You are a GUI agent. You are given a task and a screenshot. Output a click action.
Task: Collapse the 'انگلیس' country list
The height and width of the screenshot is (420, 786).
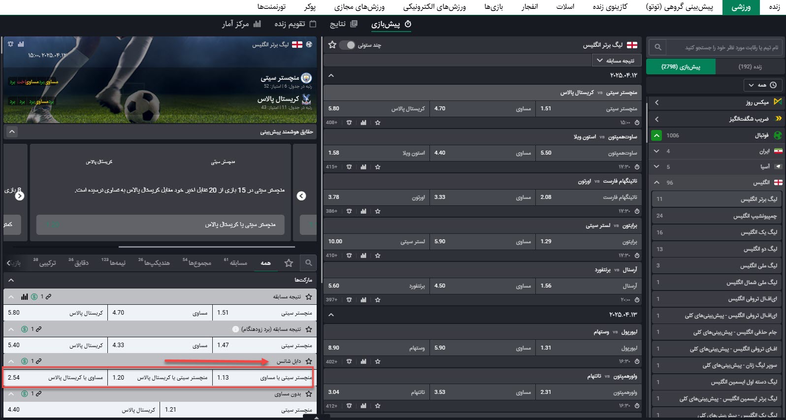tap(656, 183)
